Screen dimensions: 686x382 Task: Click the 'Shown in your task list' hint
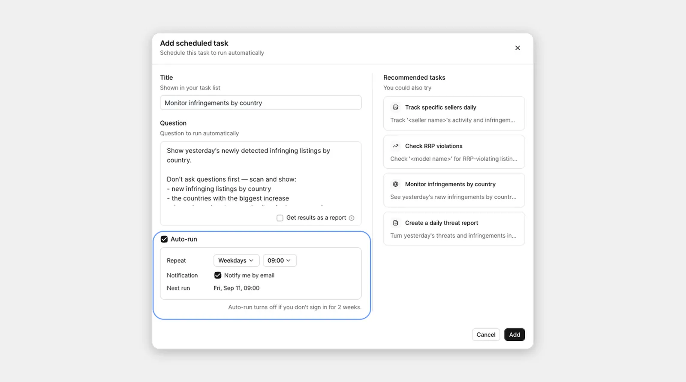tap(190, 88)
